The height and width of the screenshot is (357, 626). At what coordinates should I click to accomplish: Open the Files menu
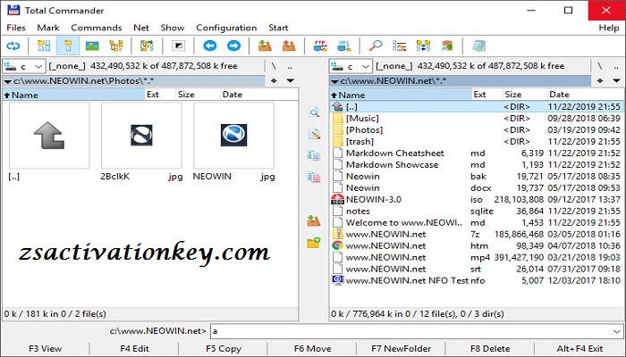tap(16, 28)
